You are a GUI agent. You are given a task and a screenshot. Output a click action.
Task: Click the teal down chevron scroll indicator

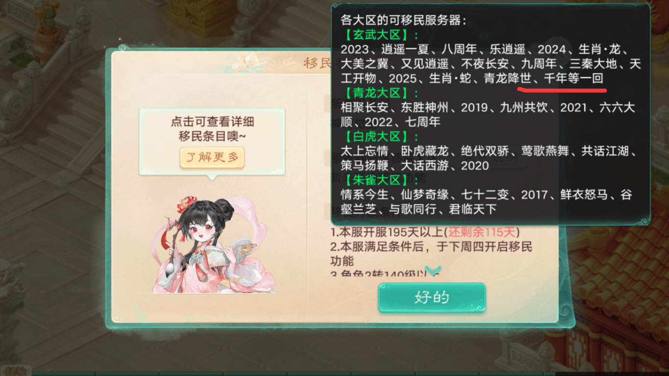pyautogui.click(x=433, y=270)
